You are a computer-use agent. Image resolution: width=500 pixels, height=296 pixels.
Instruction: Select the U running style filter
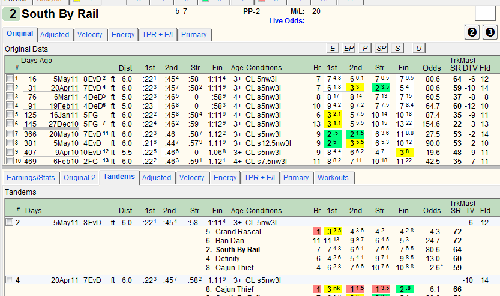click(x=419, y=48)
